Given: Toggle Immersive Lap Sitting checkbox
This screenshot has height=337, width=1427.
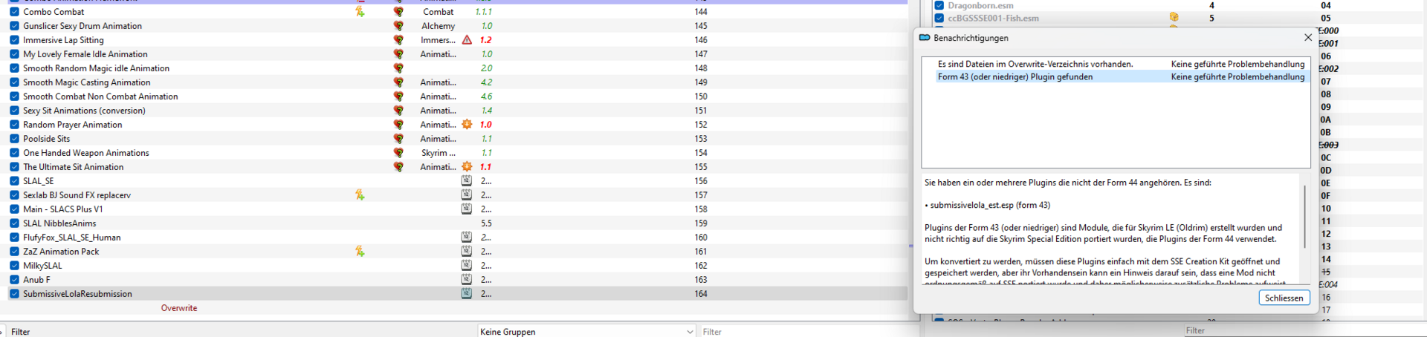Looking at the screenshot, I should point(14,40).
